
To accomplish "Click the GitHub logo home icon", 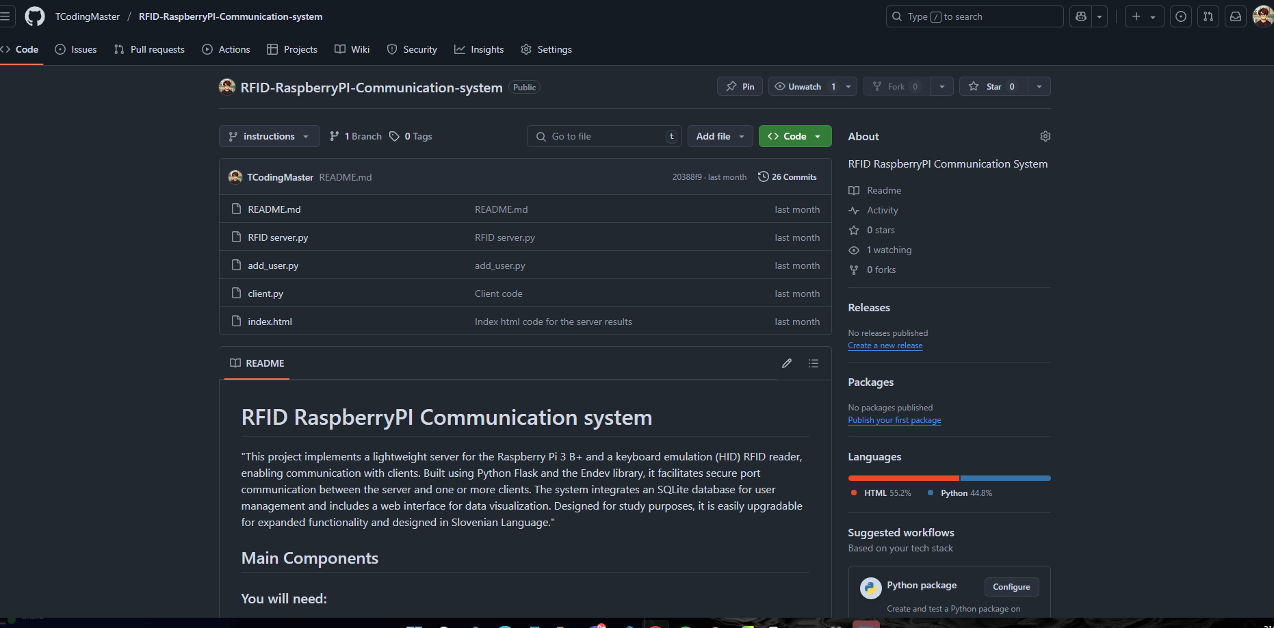I will coord(34,16).
